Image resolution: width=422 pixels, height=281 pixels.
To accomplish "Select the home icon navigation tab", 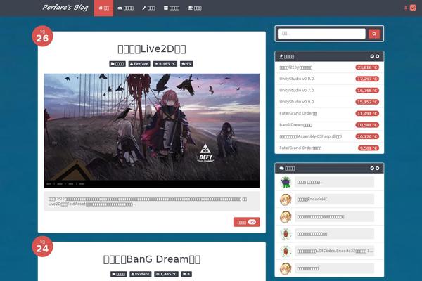I will click(103, 8).
